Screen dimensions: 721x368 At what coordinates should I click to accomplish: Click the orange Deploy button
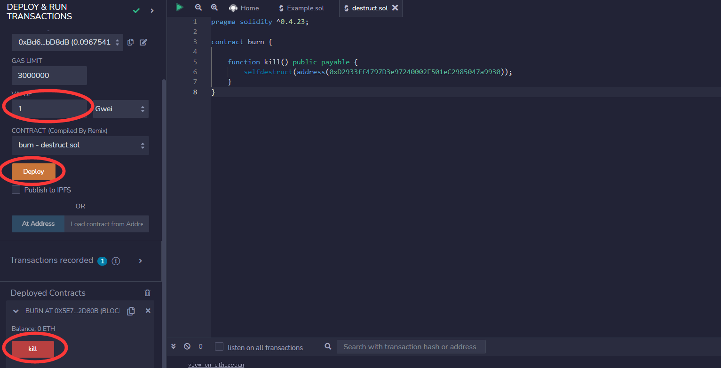33,172
